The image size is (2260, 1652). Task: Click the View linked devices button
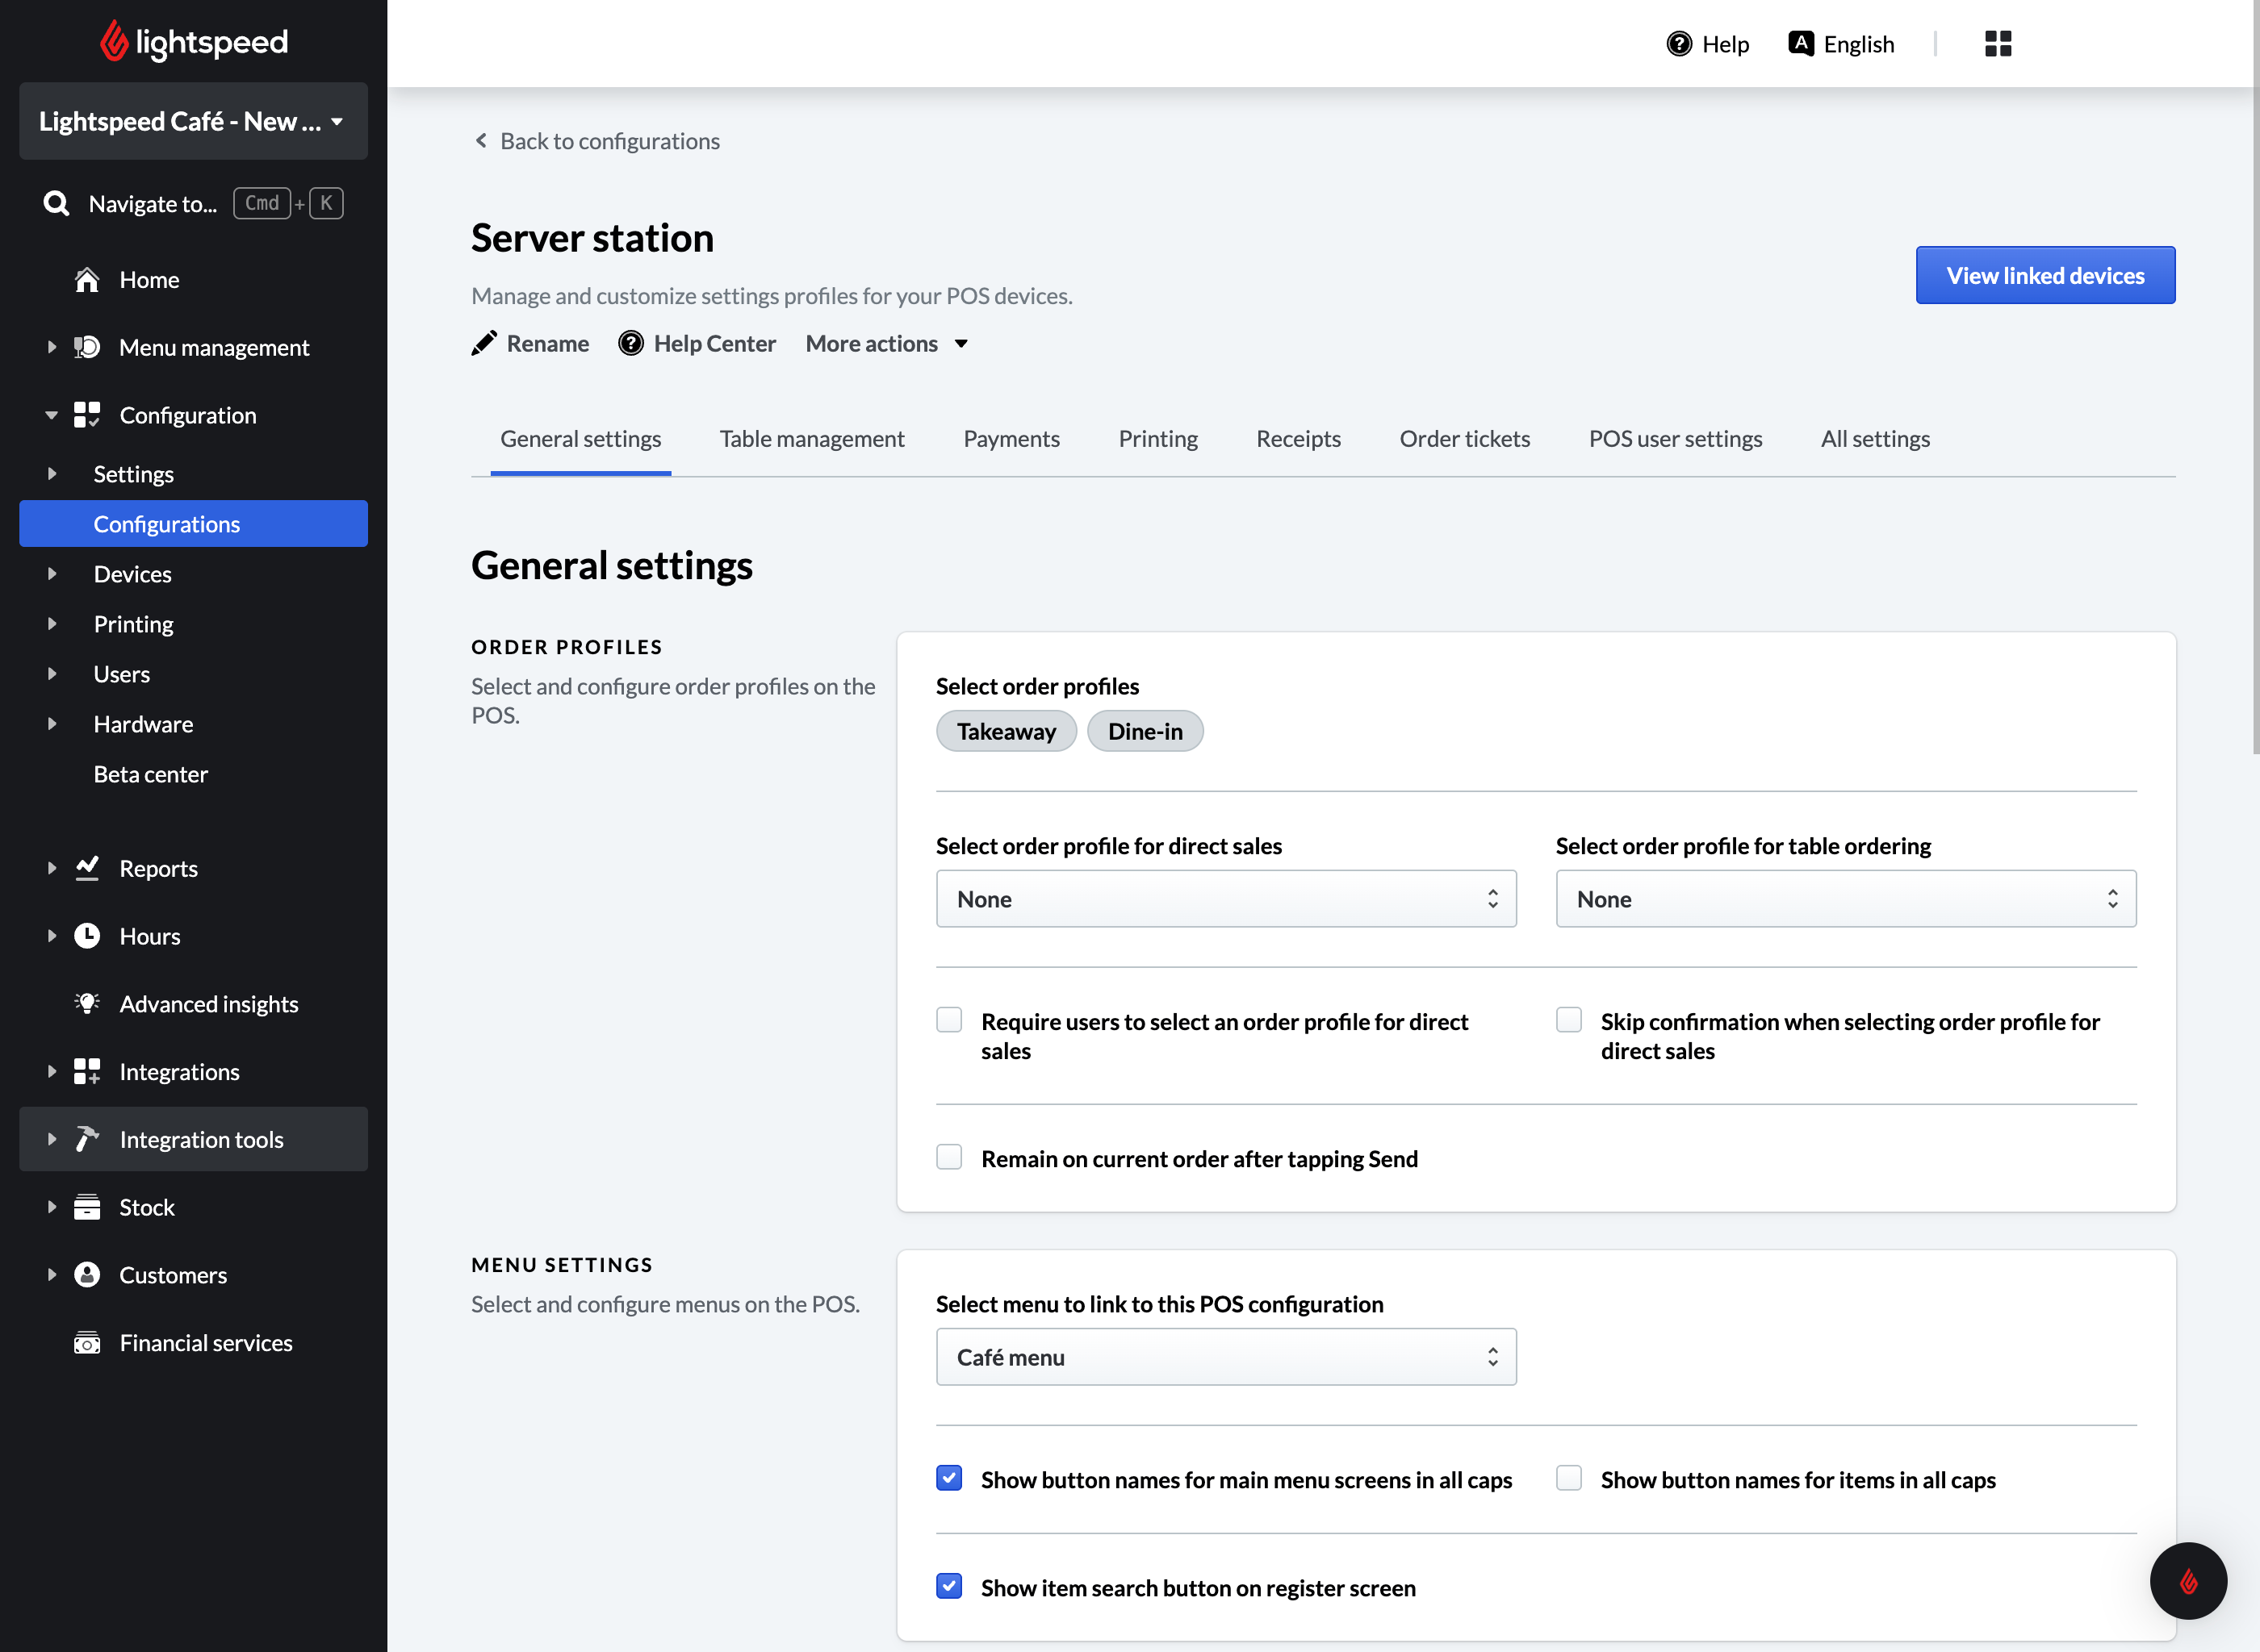(2044, 276)
